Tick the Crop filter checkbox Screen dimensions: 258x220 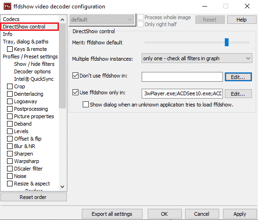[x=10, y=86]
